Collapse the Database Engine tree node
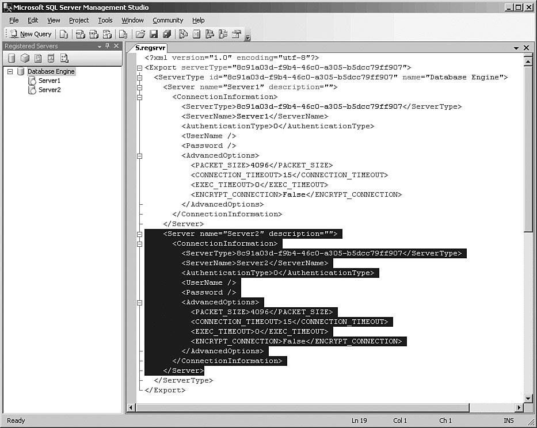Screen dimensions: 537x428 [x=10, y=71]
